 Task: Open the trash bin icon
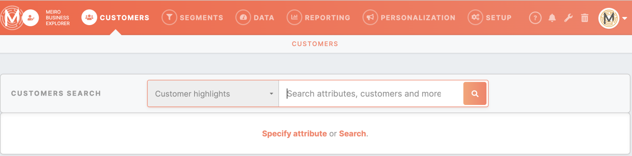coord(585,18)
